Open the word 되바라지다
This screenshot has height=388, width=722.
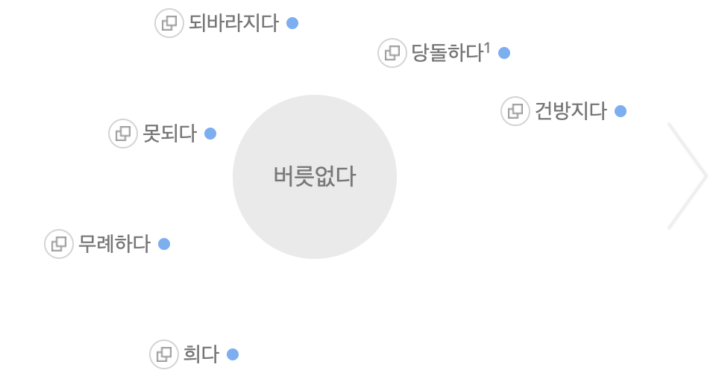[x=234, y=23]
